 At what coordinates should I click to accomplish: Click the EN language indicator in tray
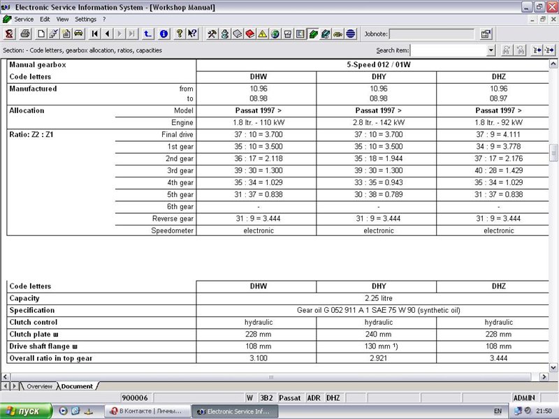coord(498,411)
